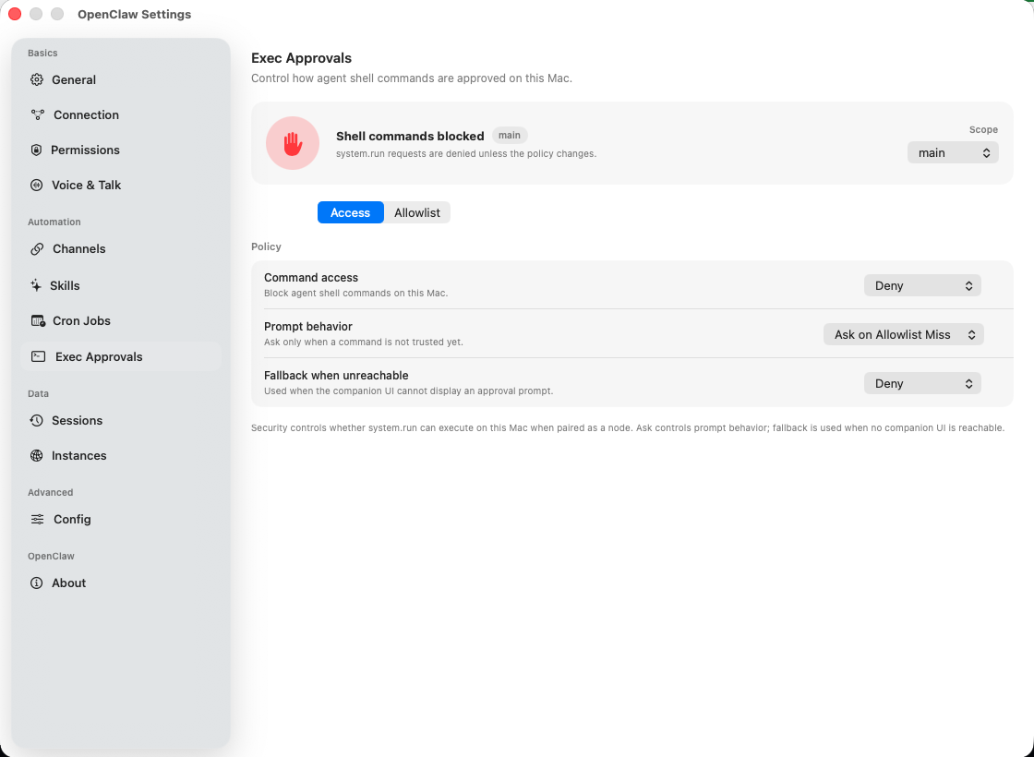Click the main badge beside blocked status
Viewport: 1034px width, 757px height.
509,135
